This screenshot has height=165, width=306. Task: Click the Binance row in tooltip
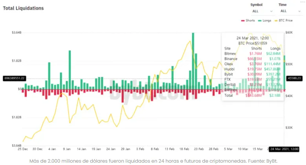252,59
